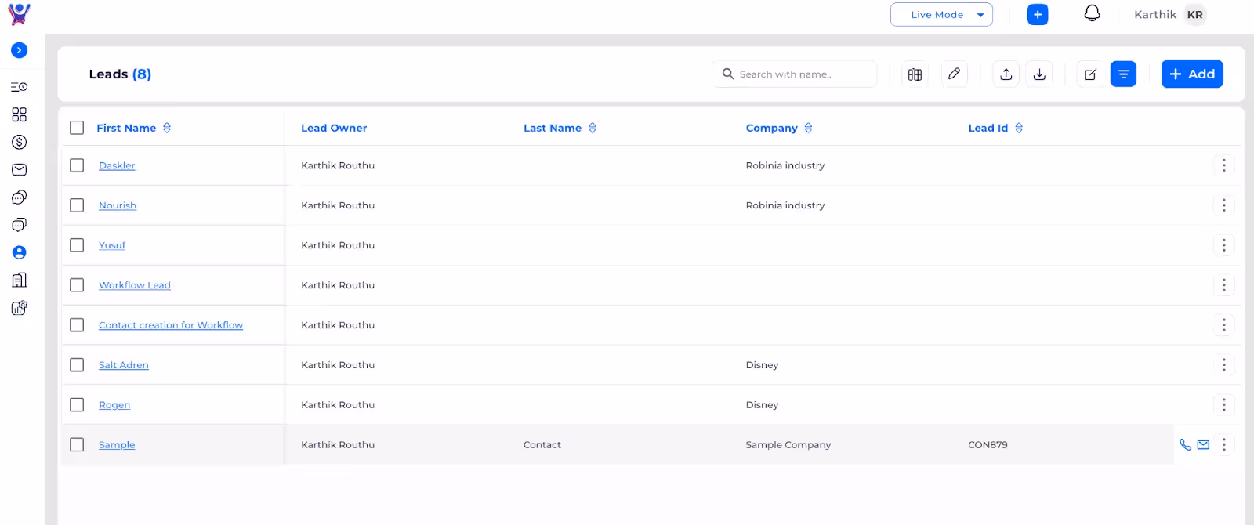This screenshot has width=1254, height=525.
Task: Click the pencil edit icon in toolbar
Action: (954, 74)
